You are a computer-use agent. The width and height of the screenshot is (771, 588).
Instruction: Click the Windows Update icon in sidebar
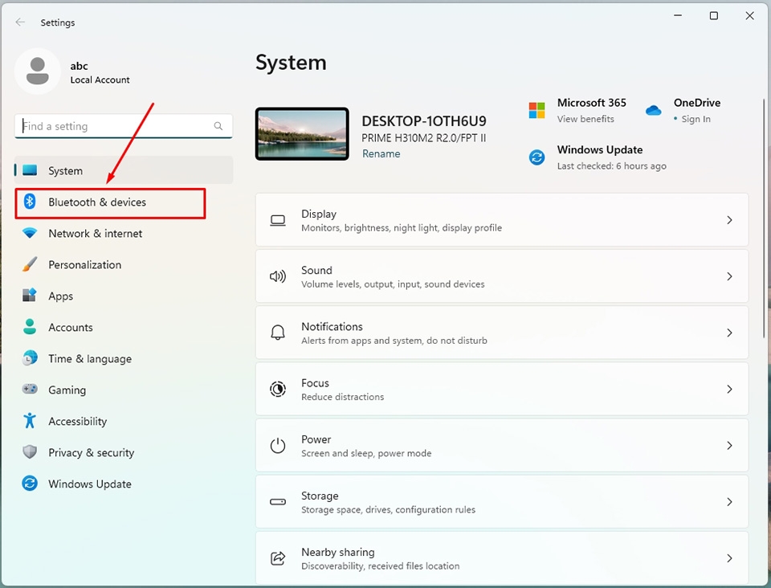point(30,484)
